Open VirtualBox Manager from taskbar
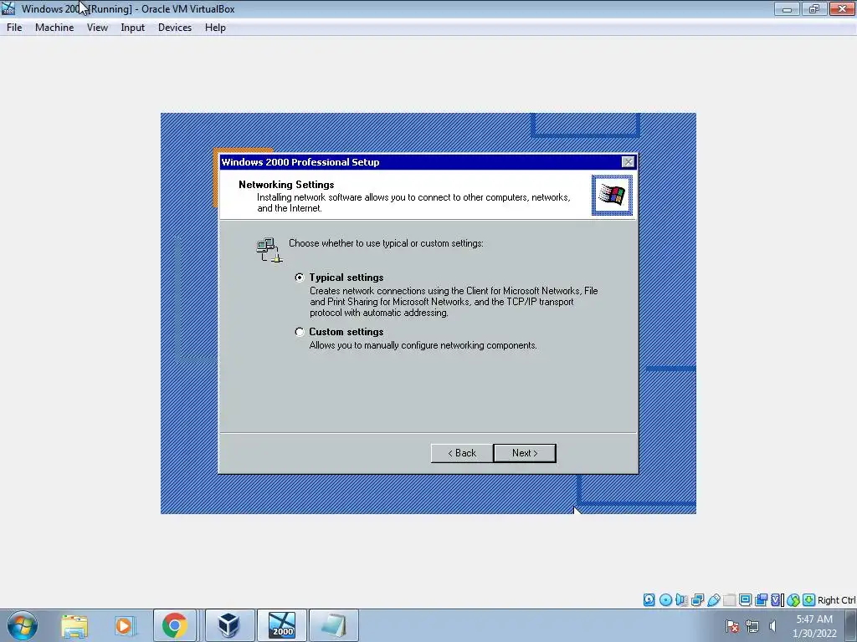Viewport: 857px width, 642px height. tap(228, 625)
